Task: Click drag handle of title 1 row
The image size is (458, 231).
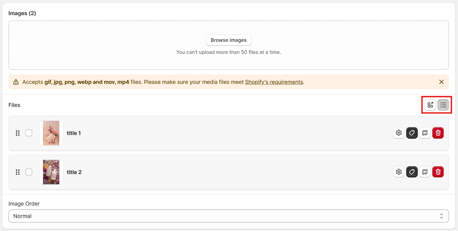Action: pyautogui.click(x=18, y=133)
